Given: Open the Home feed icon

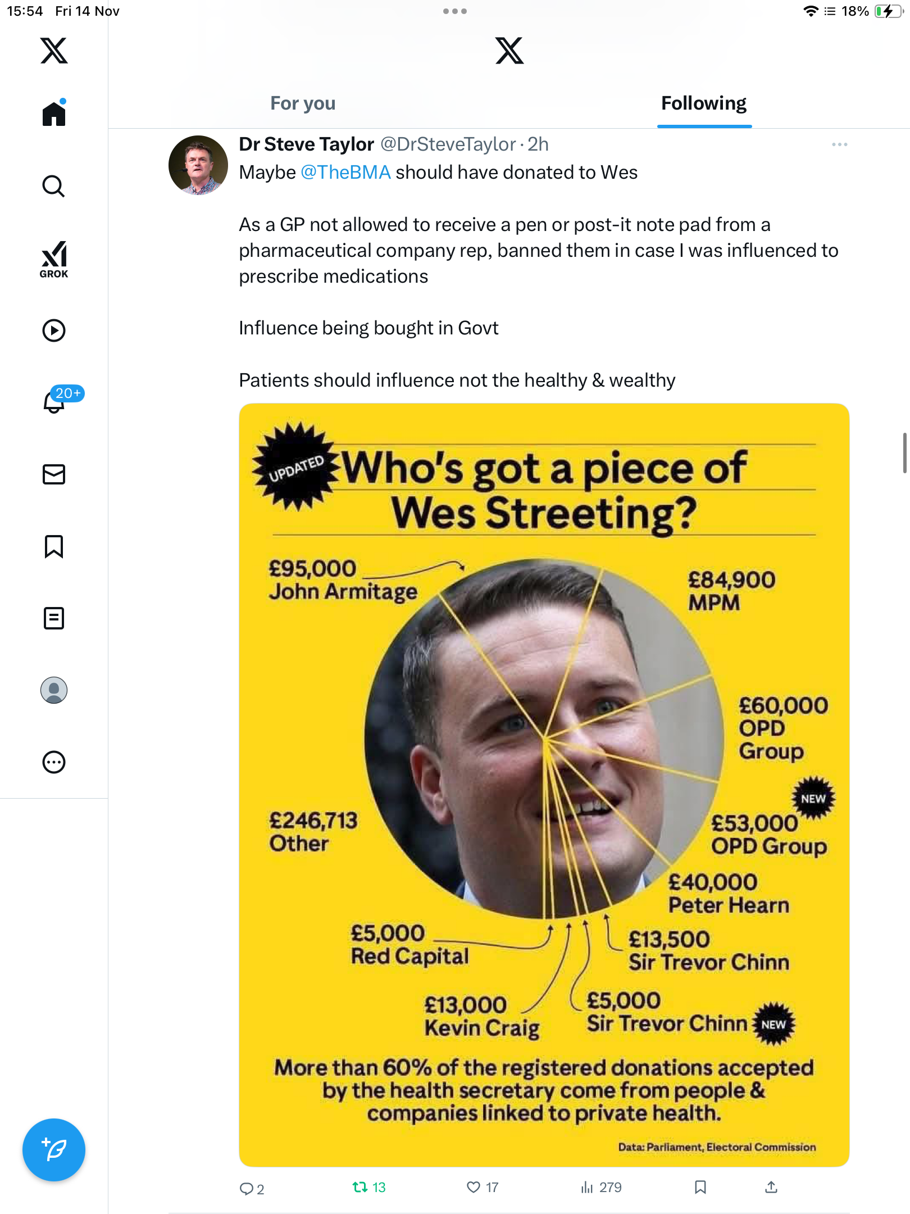Looking at the screenshot, I should (54, 114).
